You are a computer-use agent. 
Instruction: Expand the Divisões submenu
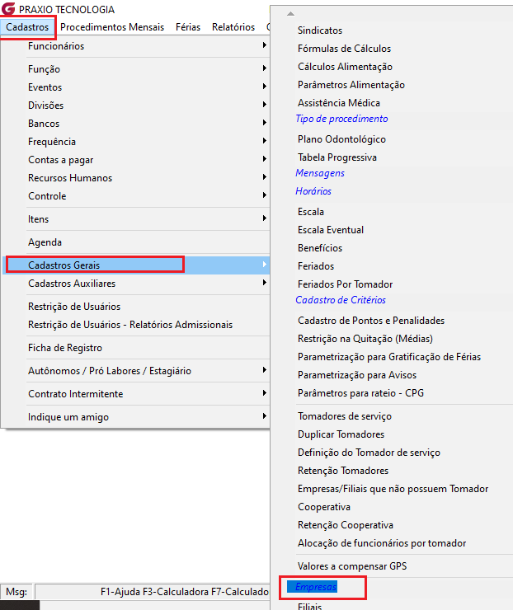(x=136, y=105)
